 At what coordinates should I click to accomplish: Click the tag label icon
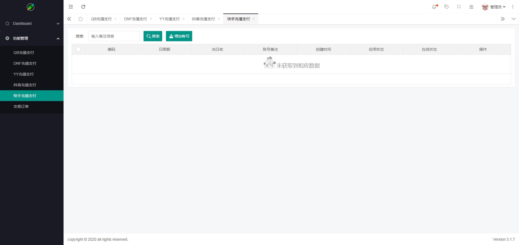click(446, 7)
